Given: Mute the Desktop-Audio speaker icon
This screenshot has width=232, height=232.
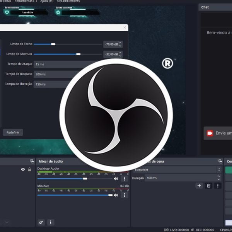Looking at the screenshot, I should pos(116,179).
